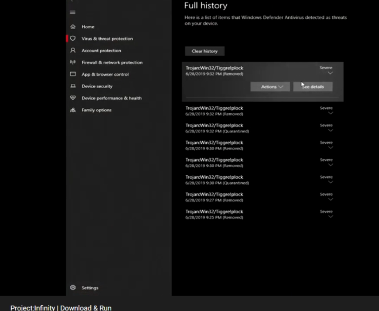Click the Firewall & network protection antenna icon
This screenshot has width=379, height=311.
tap(73, 62)
